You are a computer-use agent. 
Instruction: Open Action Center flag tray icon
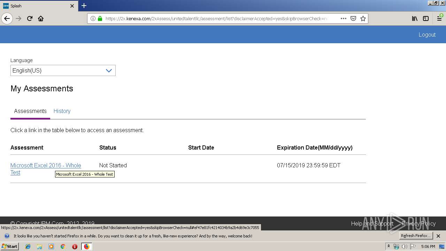413,246
